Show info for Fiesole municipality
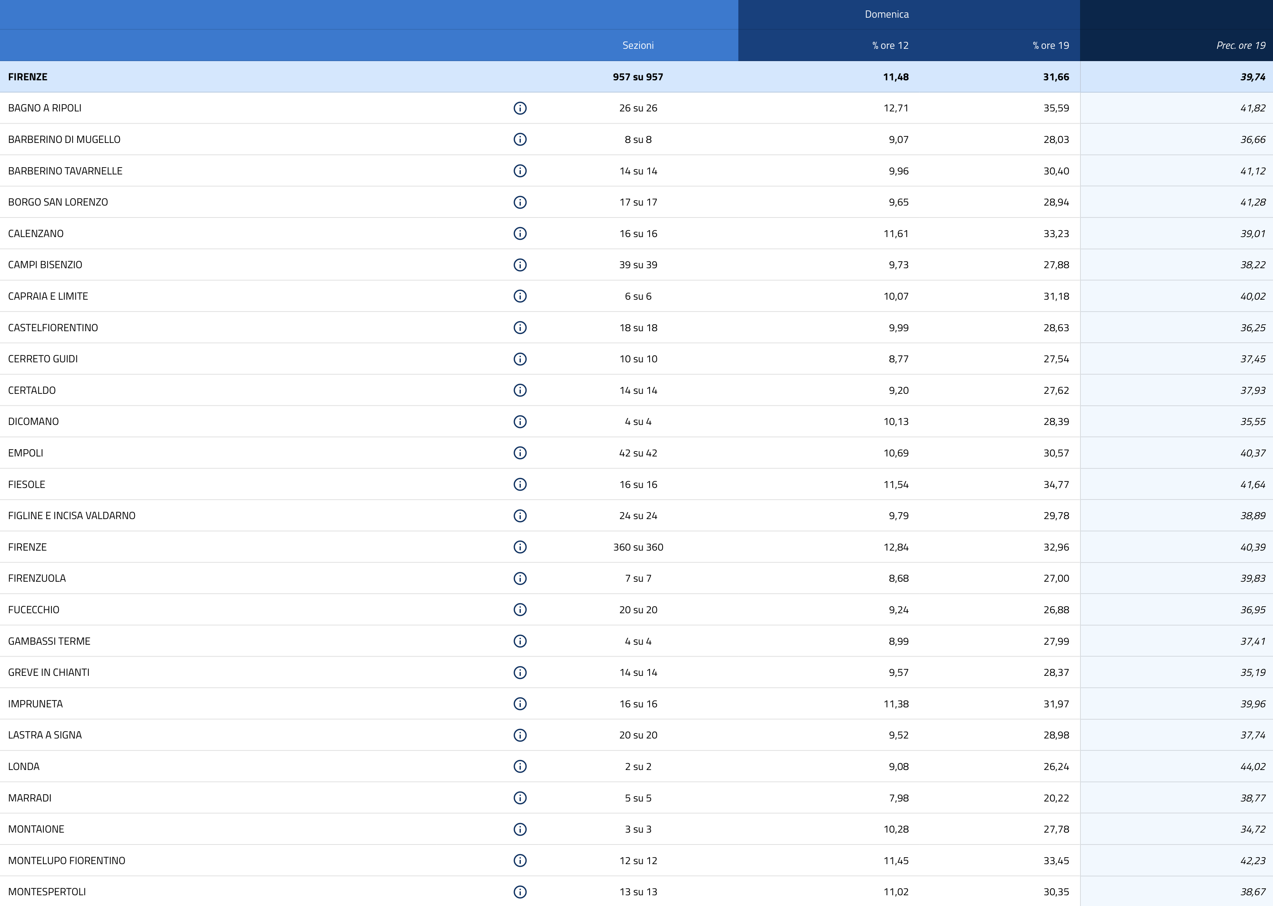Viewport: 1273px width, 906px height. pos(520,484)
